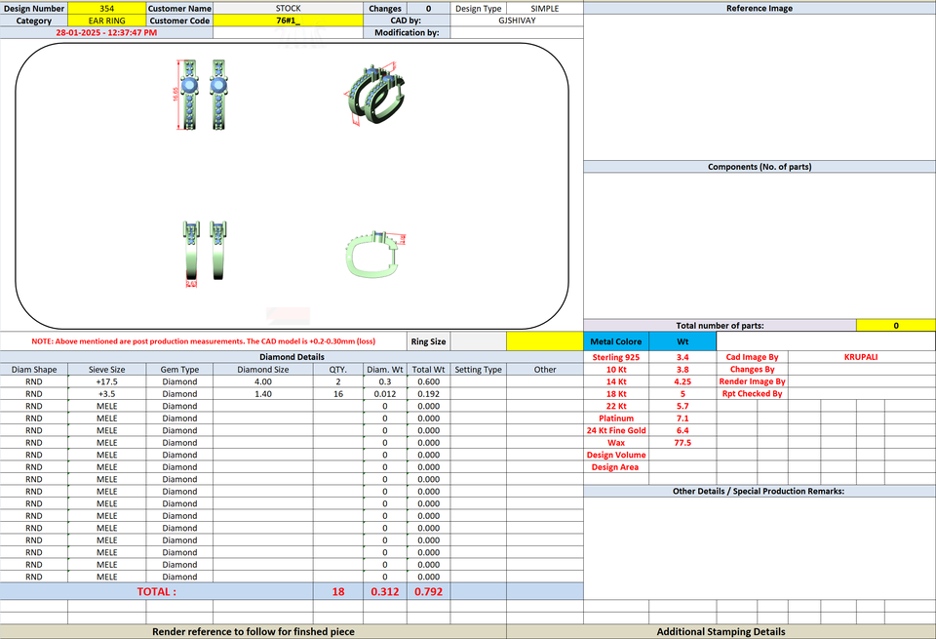Click the Render reference to follow footer
The image size is (936, 639).
click(253, 632)
